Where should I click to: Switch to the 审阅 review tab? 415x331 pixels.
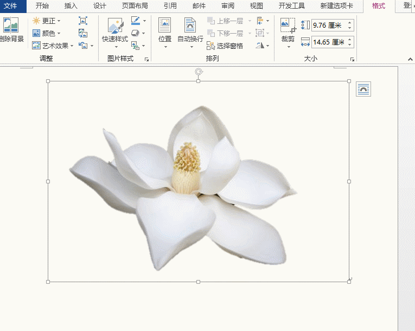click(228, 6)
